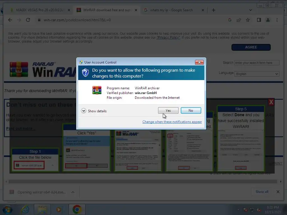Open the Windows Start menu

[7, 209]
